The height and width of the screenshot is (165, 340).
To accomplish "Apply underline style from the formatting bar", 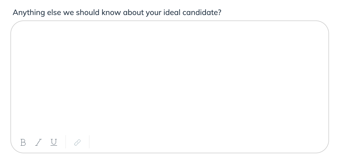I will pyautogui.click(x=54, y=142).
